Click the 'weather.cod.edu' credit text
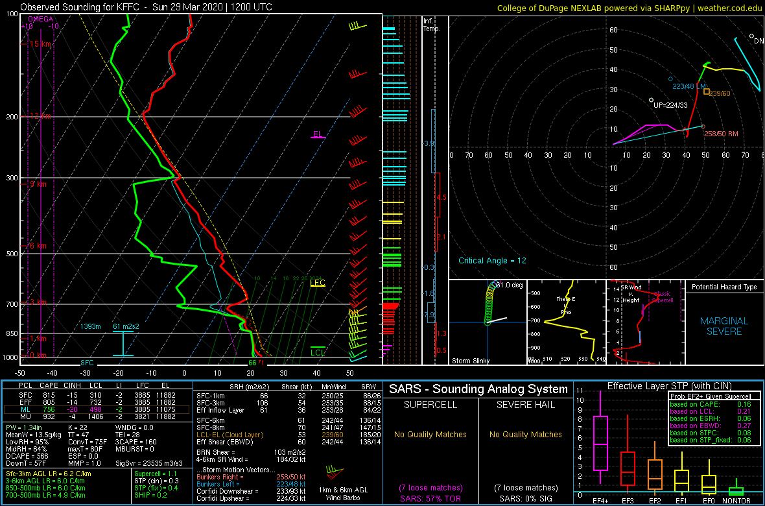 (729, 7)
